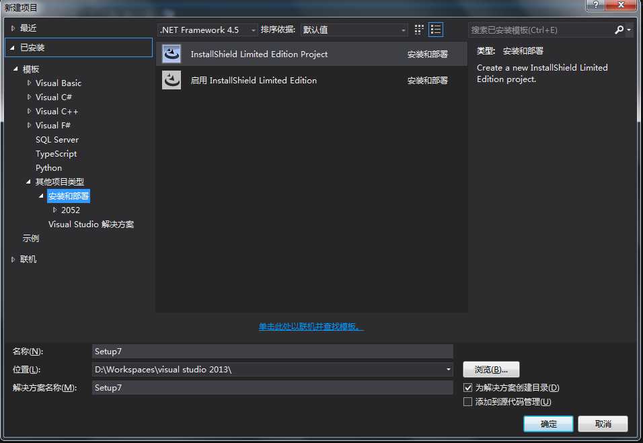The image size is (643, 443).
Task: Collapse the 已安装 section
Action: click(x=12, y=48)
